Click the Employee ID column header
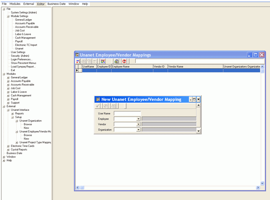The height and width of the screenshot is (200, 270). (104, 67)
